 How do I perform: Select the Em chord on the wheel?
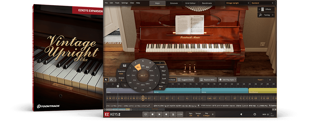(143, 66)
